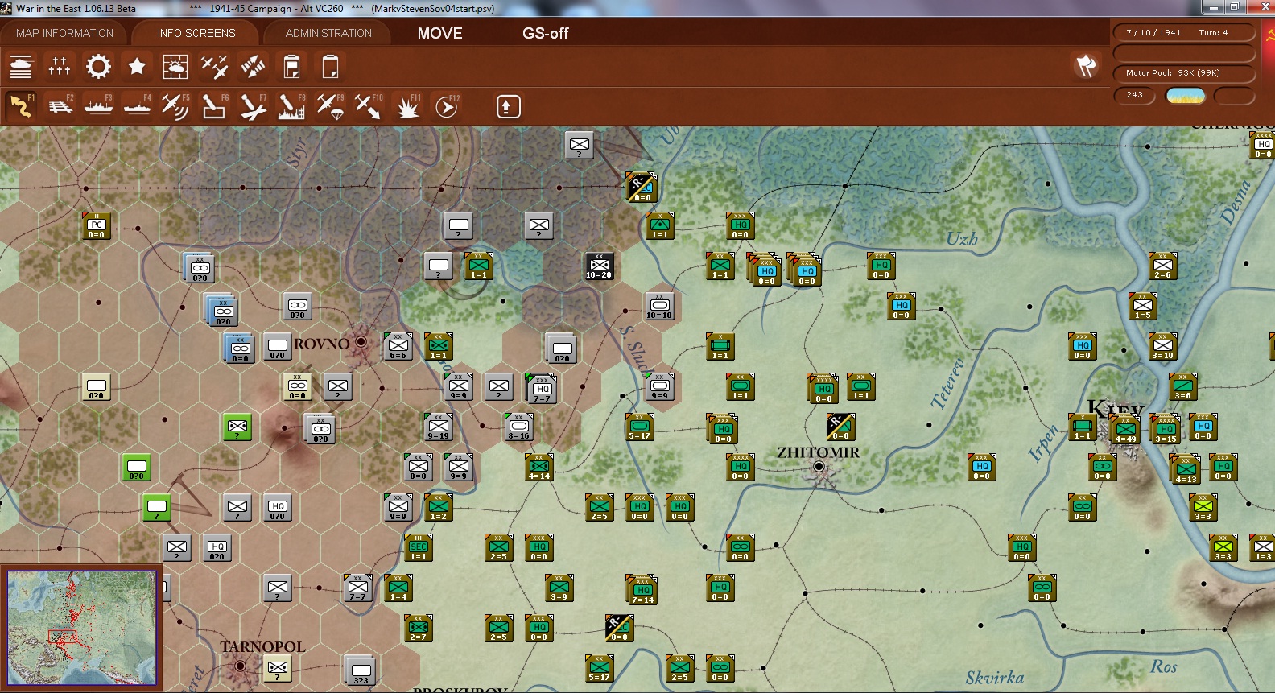Click the Zhitomir city marker
1275x693 pixels.
click(x=819, y=467)
